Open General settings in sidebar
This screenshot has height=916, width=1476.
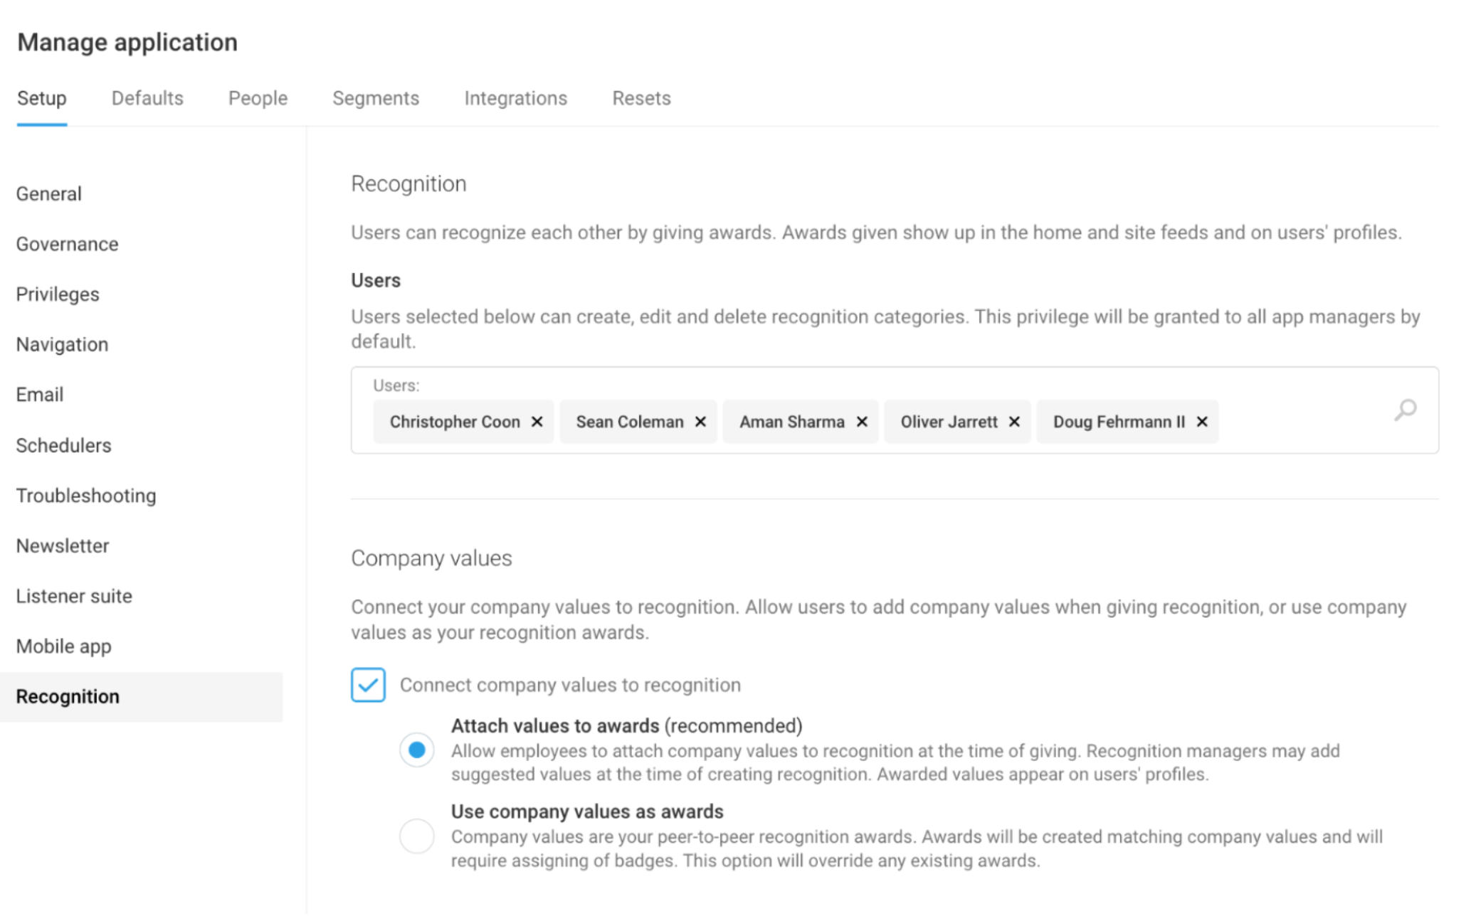[x=49, y=193]
